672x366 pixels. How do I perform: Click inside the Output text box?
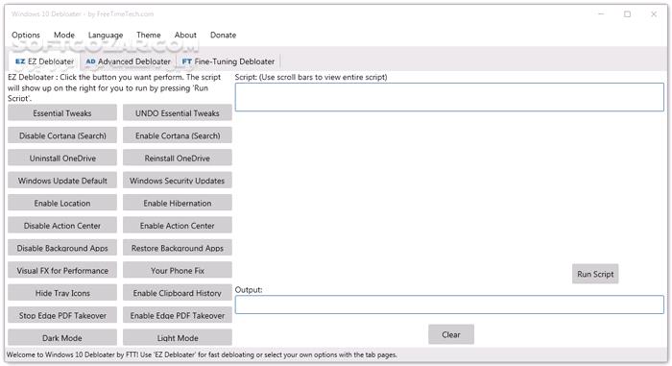tap(449, 305)
